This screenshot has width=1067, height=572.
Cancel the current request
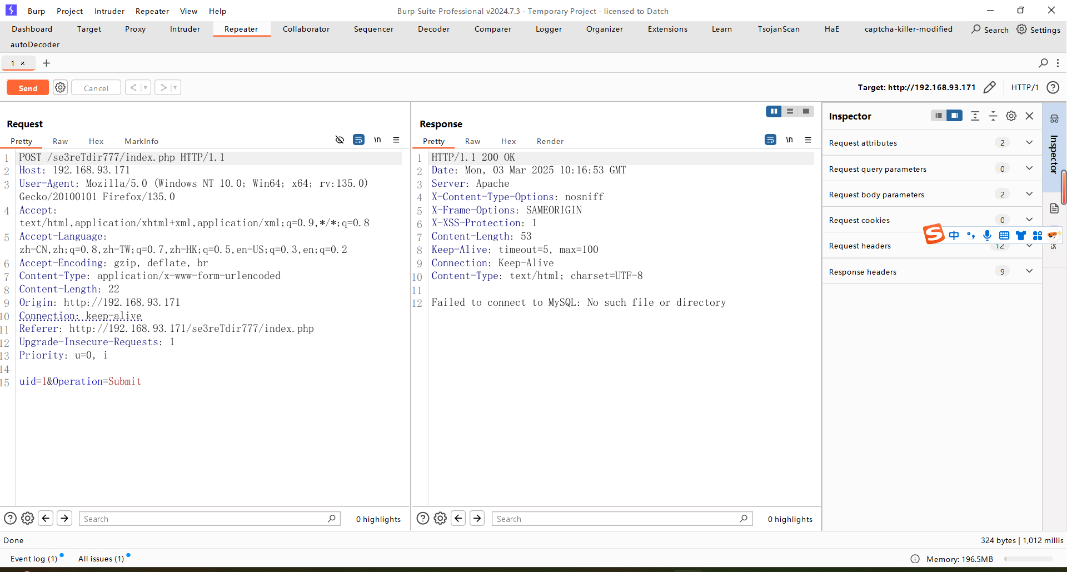click(96, 87)
